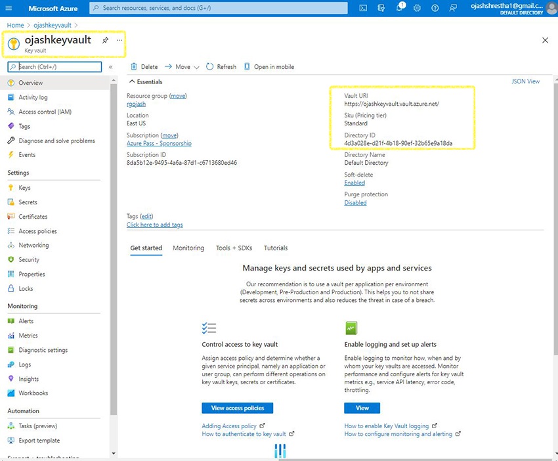558x461 pixels.
Task: Open portal settings gear
Action: pos(418,8)
